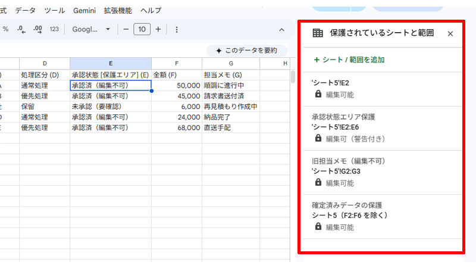Click the lock icon under 'シート5'!G2:G3

click(318, 182)
